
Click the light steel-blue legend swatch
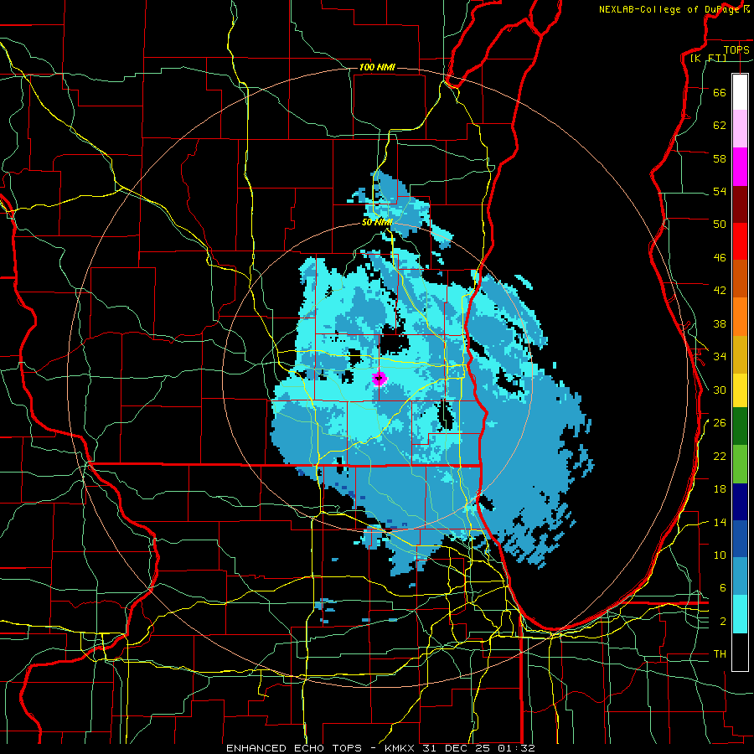pyautogui.click(x=740, y=576)
